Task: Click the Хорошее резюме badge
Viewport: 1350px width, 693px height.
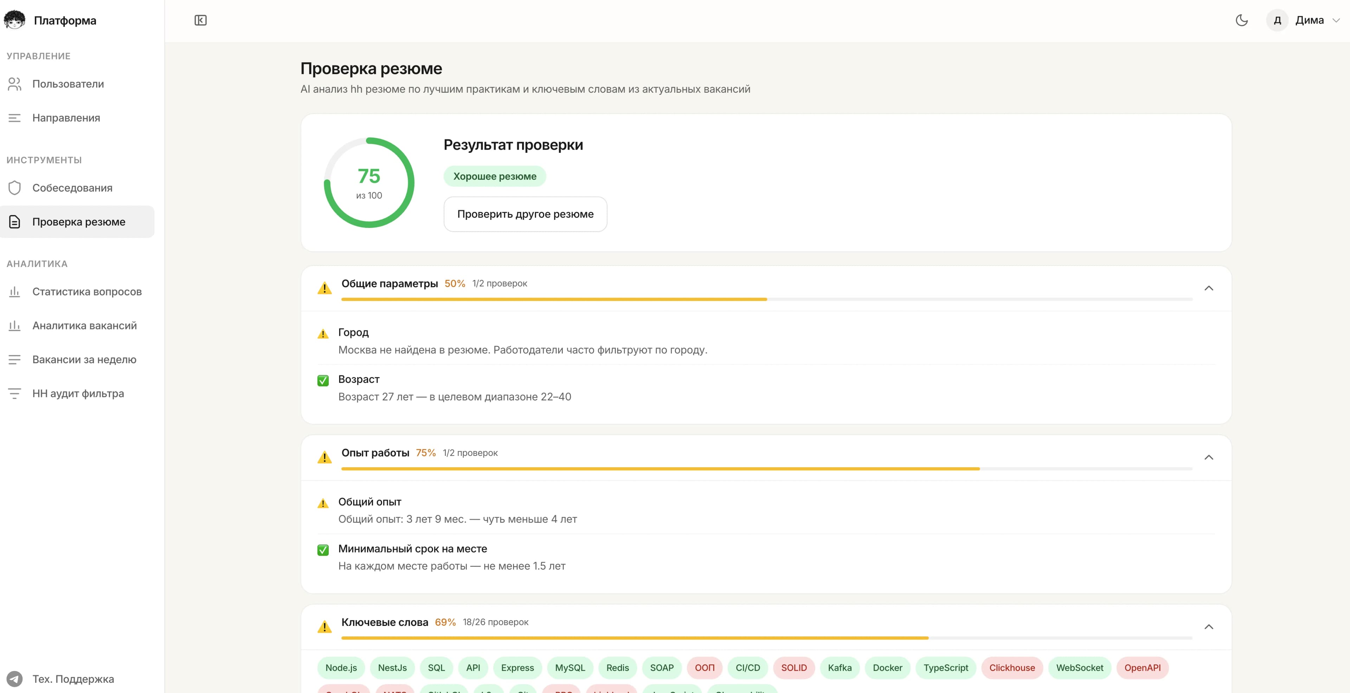Action: [x=495, y=176]
